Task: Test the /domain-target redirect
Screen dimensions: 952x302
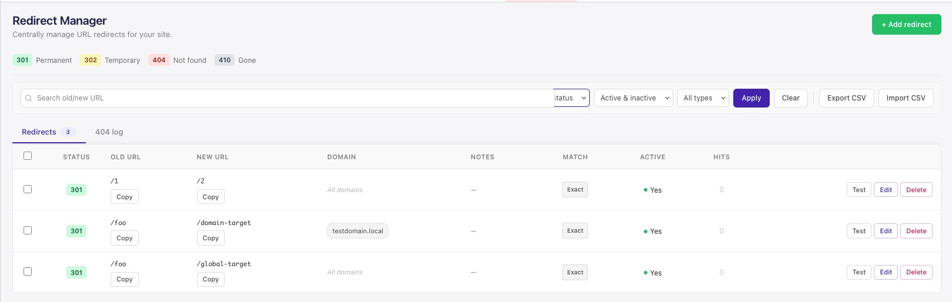Action: 859,231
